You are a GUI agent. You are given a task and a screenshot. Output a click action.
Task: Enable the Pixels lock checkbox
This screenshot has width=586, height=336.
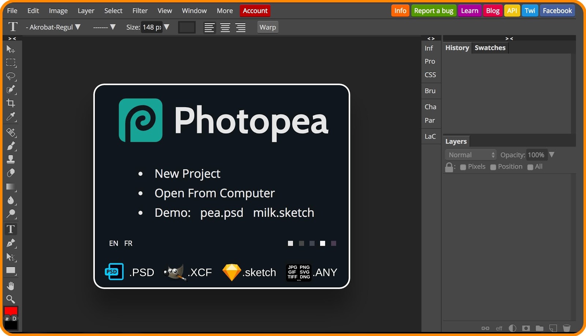[x=463, y=167]
